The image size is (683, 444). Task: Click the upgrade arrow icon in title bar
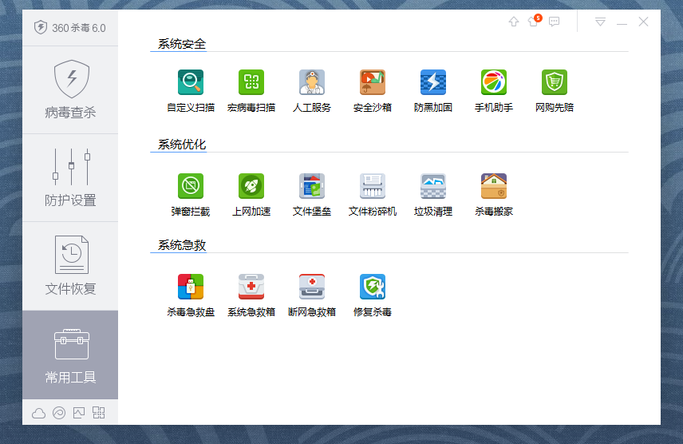[x=514, y=22]
